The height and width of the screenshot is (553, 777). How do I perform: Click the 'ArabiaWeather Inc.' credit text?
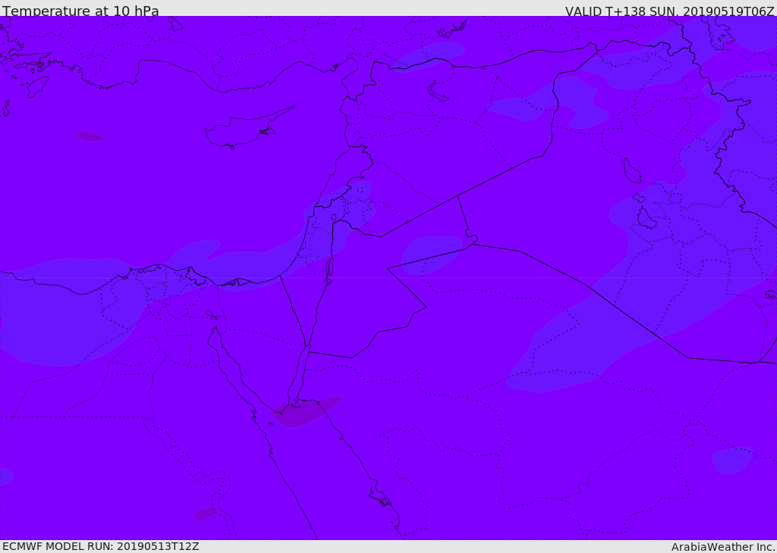coord(723,547)
